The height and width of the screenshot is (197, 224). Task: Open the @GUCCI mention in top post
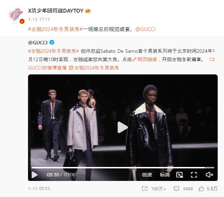tap(145, 29)
